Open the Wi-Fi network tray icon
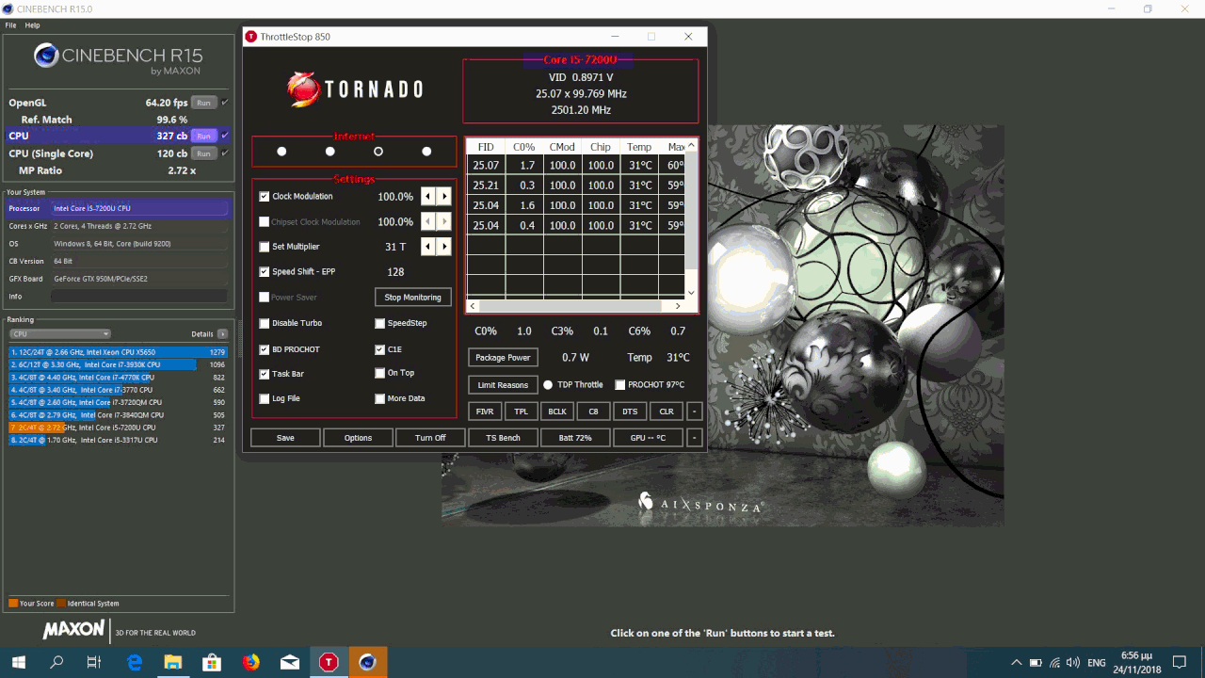This screenshot has width=1205, height=678. pos(1055,662)
